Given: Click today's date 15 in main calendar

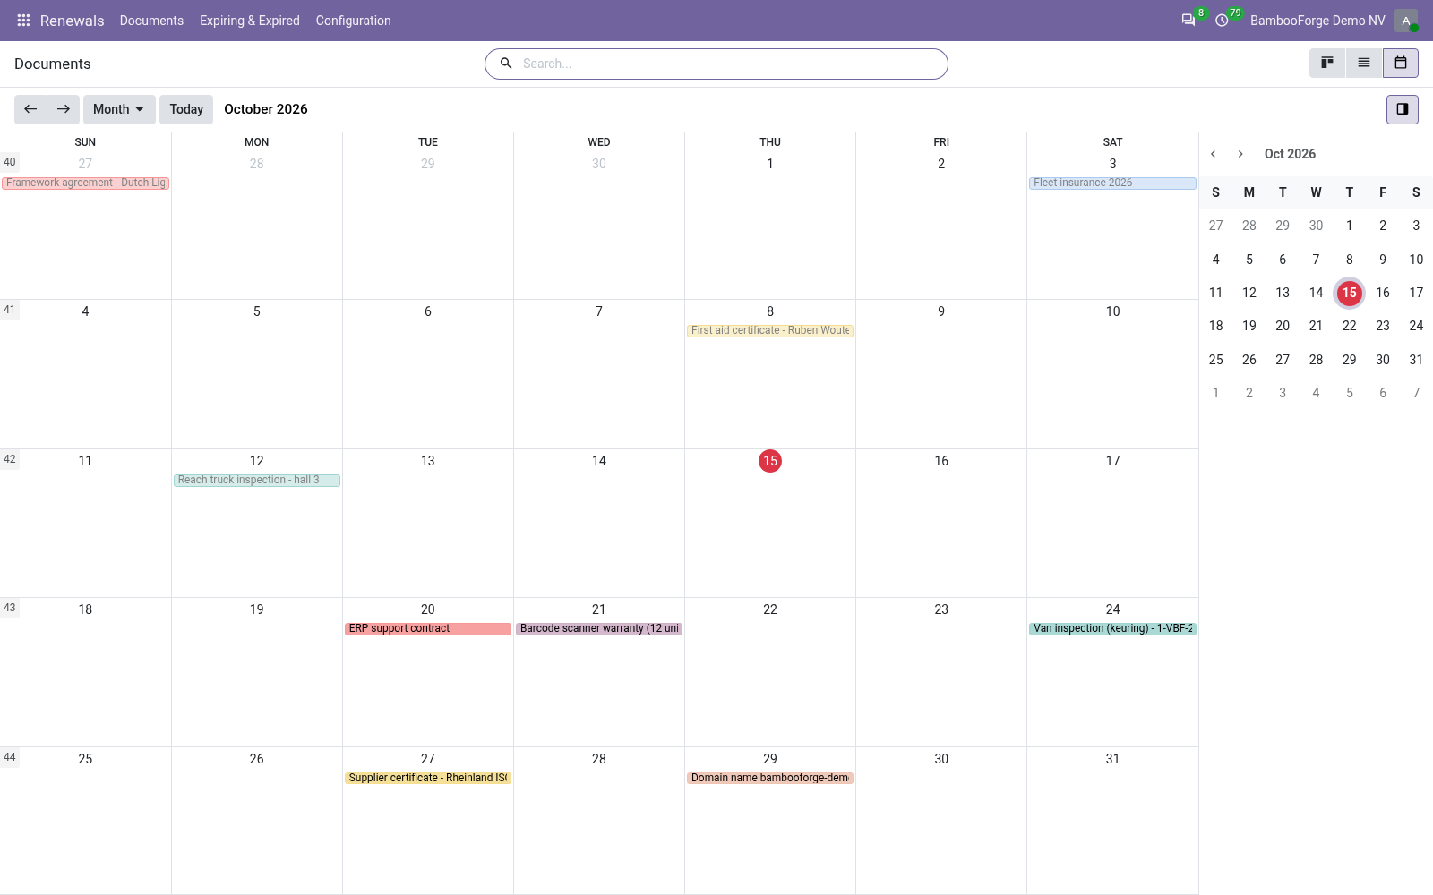Looking at the screenshot, I should pos(770,461).
